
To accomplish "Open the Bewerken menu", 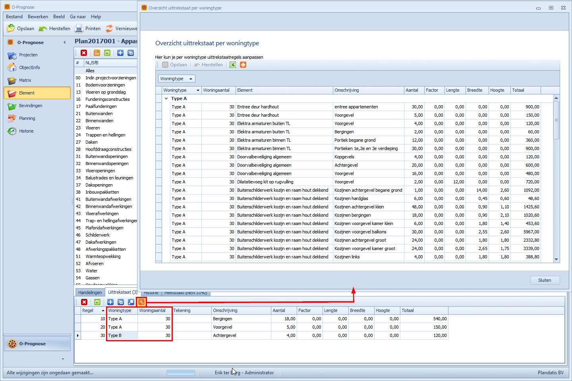I will coord(38,17).
